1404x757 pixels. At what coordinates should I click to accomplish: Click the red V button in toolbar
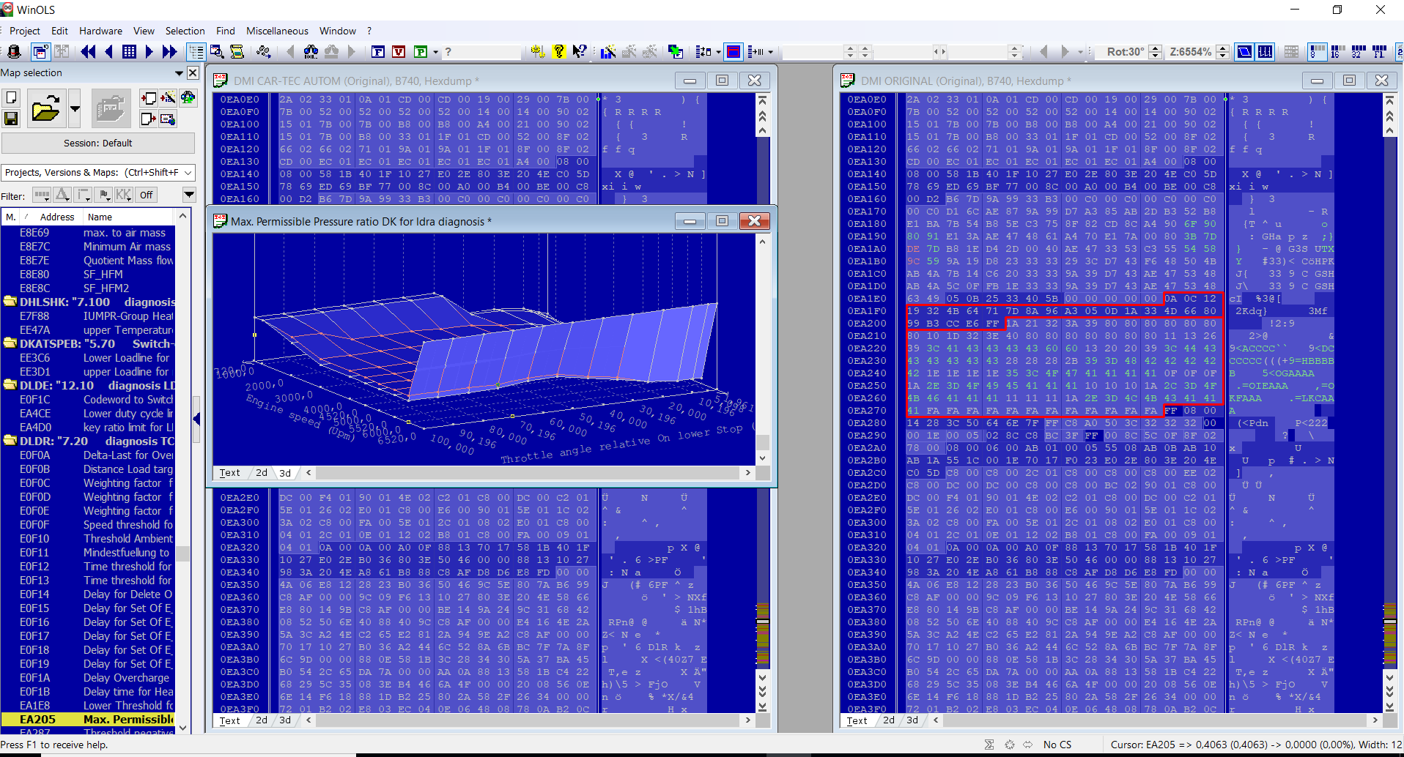pos(399,51)
